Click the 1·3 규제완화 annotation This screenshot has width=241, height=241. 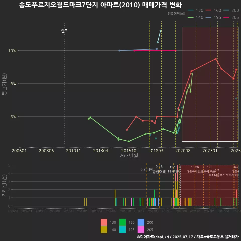pos(209,169)
